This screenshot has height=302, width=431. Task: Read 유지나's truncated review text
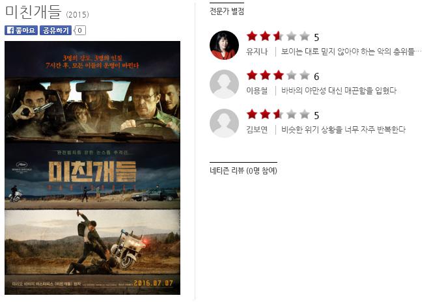(x=351, y=51)
